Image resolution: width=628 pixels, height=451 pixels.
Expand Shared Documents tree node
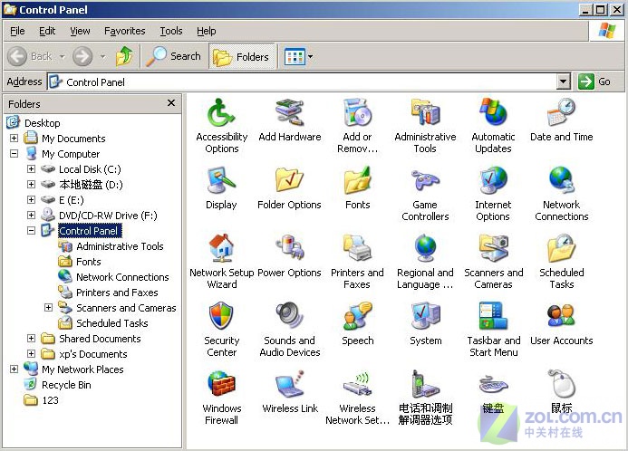(31, 338)
